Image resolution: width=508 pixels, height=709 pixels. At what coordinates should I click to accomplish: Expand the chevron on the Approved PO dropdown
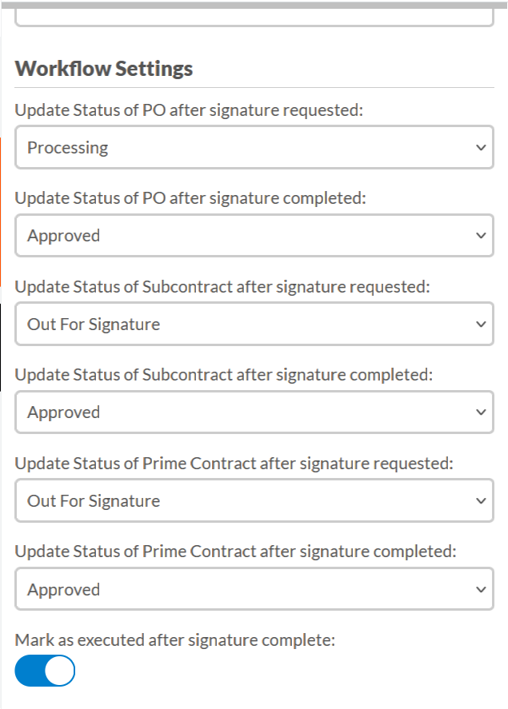(479, 235)
